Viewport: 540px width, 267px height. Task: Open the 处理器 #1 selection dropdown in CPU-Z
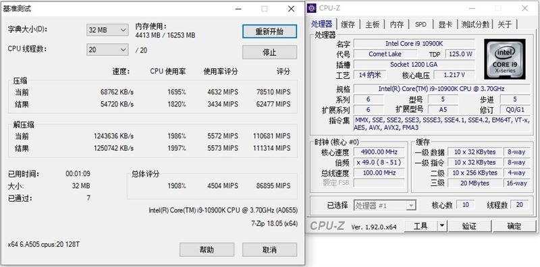385,206
